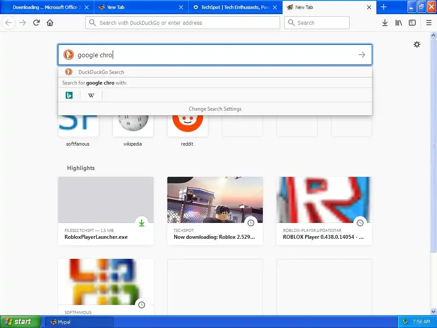The width and height of the screenshot is (437, 328).
Task: Click the page scroll up arrow
Action: coord(433,35)
